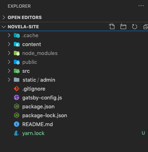Open the README.md file

tap(38, 125)
